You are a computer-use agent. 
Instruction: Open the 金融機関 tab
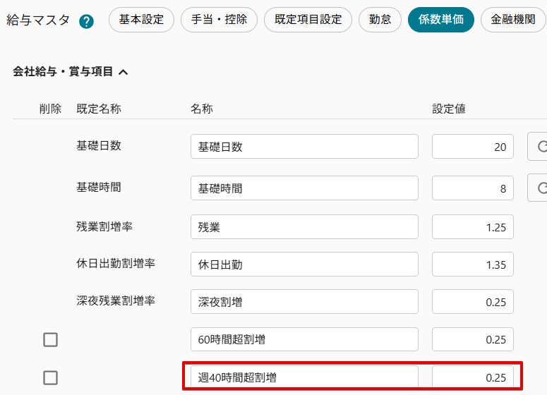click(513, 20)
